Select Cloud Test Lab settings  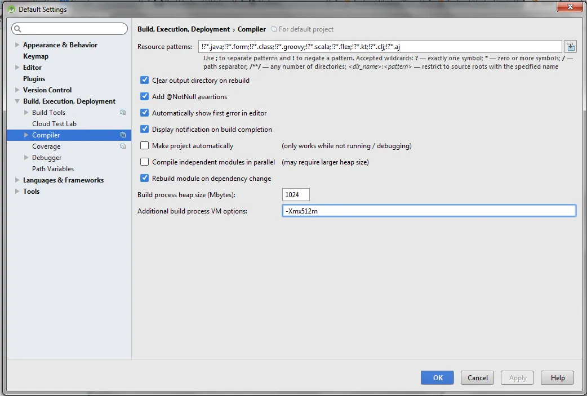54,124
